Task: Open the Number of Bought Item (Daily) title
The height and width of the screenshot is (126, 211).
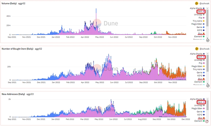Action: tap(20, 48)
